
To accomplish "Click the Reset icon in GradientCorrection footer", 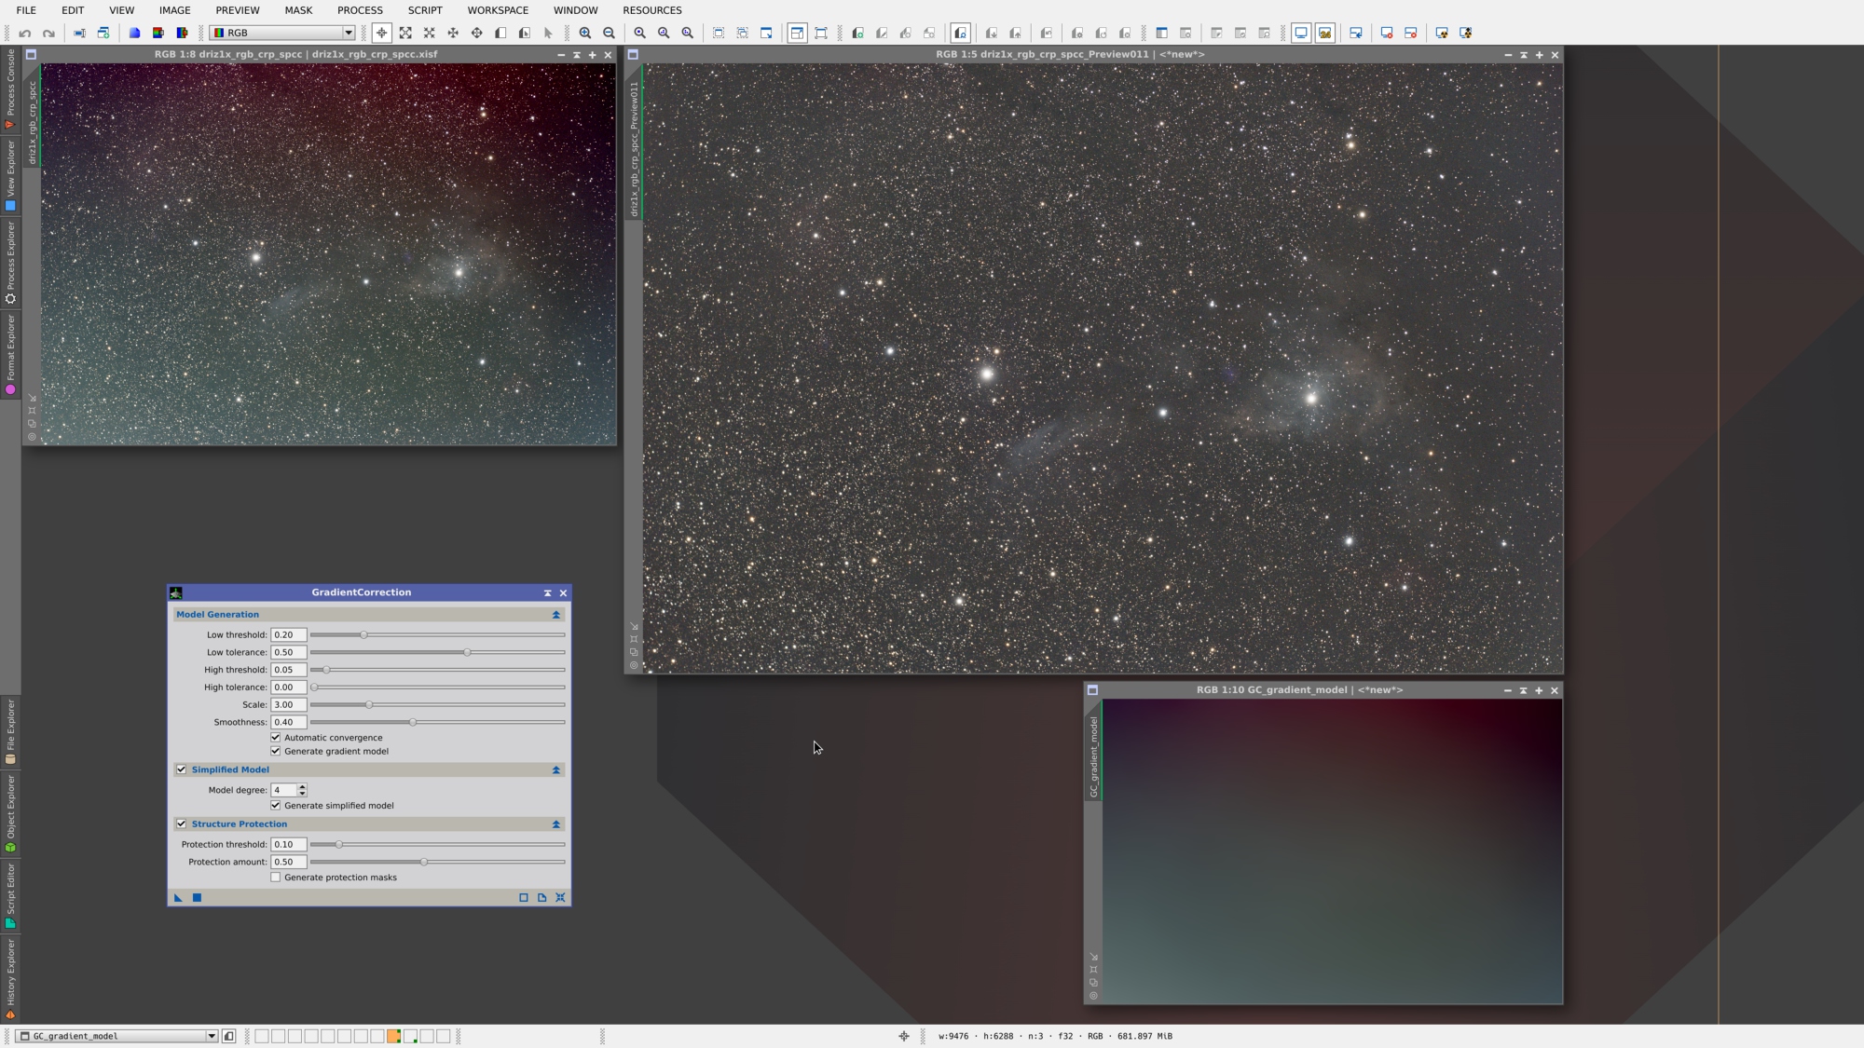I will point(560,897).
